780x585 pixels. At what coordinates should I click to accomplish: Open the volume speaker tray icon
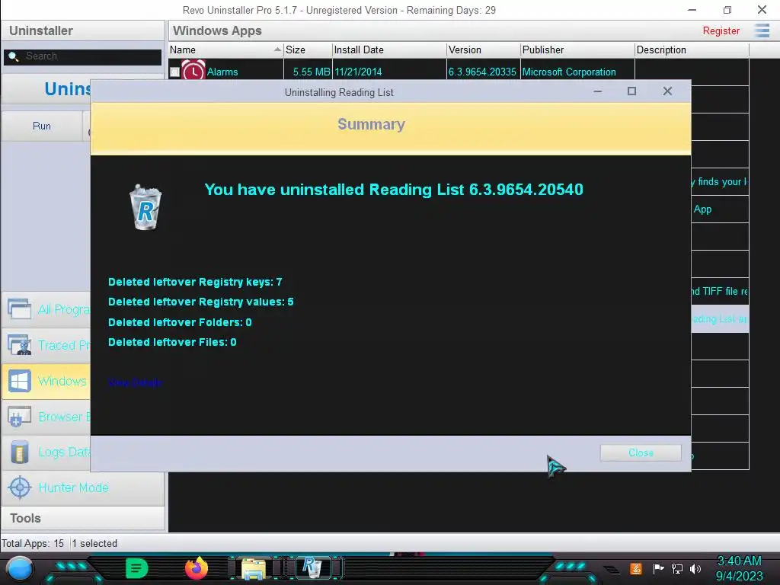[695, 568]
